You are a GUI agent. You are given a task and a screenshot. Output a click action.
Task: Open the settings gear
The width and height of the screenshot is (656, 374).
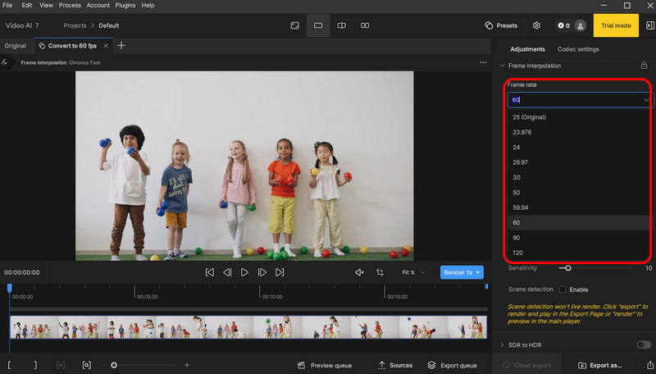[x=536, y=25]
